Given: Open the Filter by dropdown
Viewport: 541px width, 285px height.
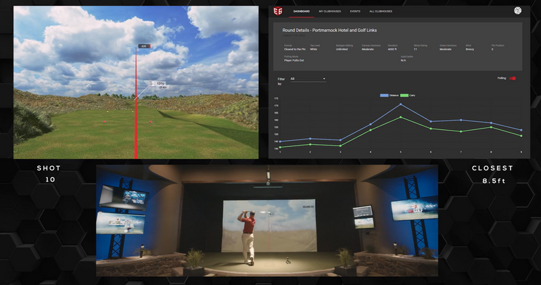Looking at the screenshot, I should tap(308, 79).
